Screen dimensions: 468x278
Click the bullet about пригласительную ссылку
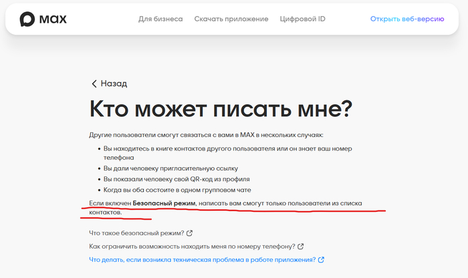click(170, 168)
